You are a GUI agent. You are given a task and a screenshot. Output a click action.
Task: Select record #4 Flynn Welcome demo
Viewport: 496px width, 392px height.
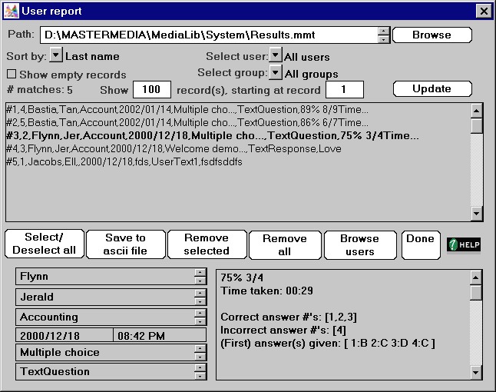[x=174, y=148]
